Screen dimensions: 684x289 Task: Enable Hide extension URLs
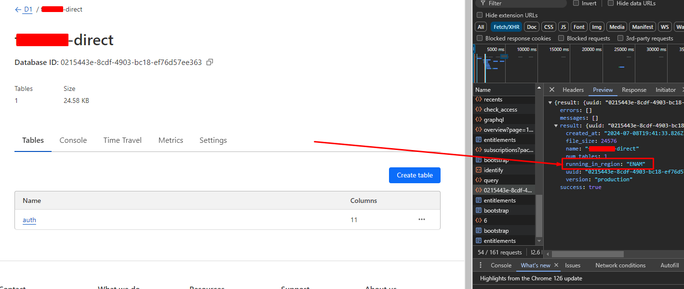click(480, 15)
